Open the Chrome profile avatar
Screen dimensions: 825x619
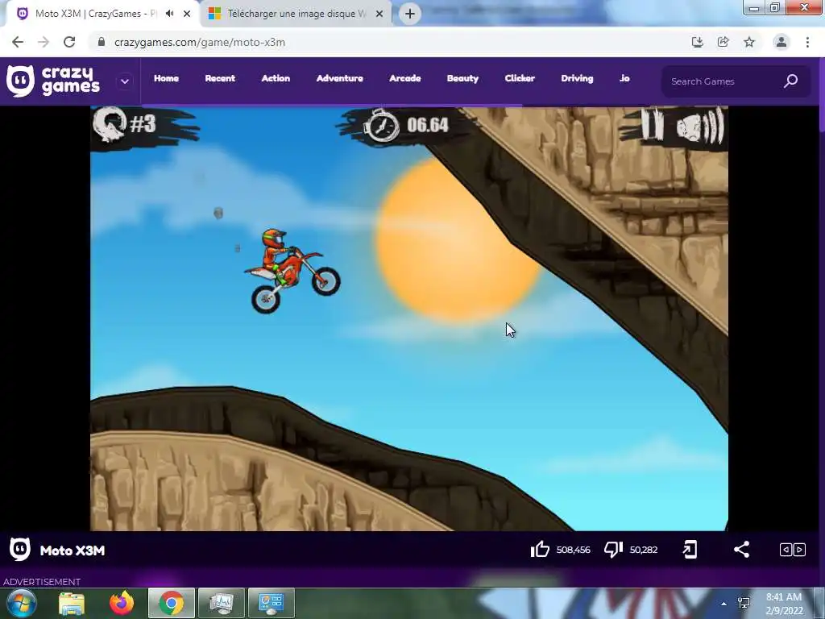(x=781, y=42)
